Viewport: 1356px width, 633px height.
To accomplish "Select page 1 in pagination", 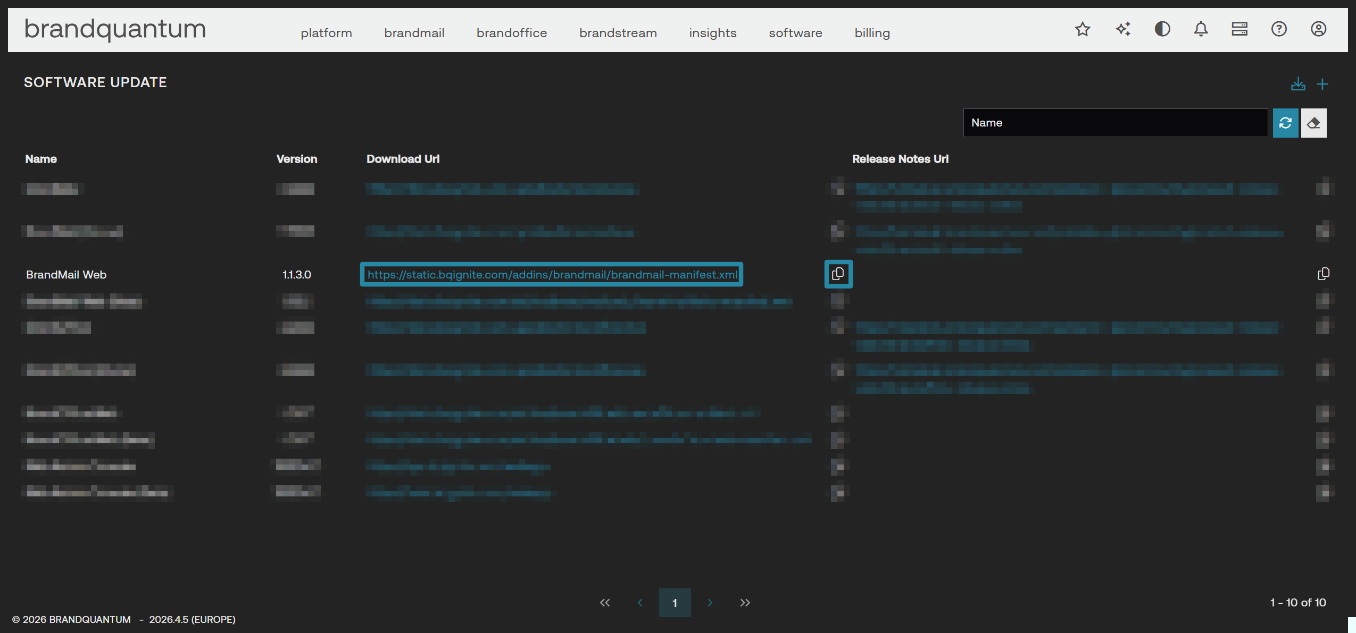I will coord(675,602).
